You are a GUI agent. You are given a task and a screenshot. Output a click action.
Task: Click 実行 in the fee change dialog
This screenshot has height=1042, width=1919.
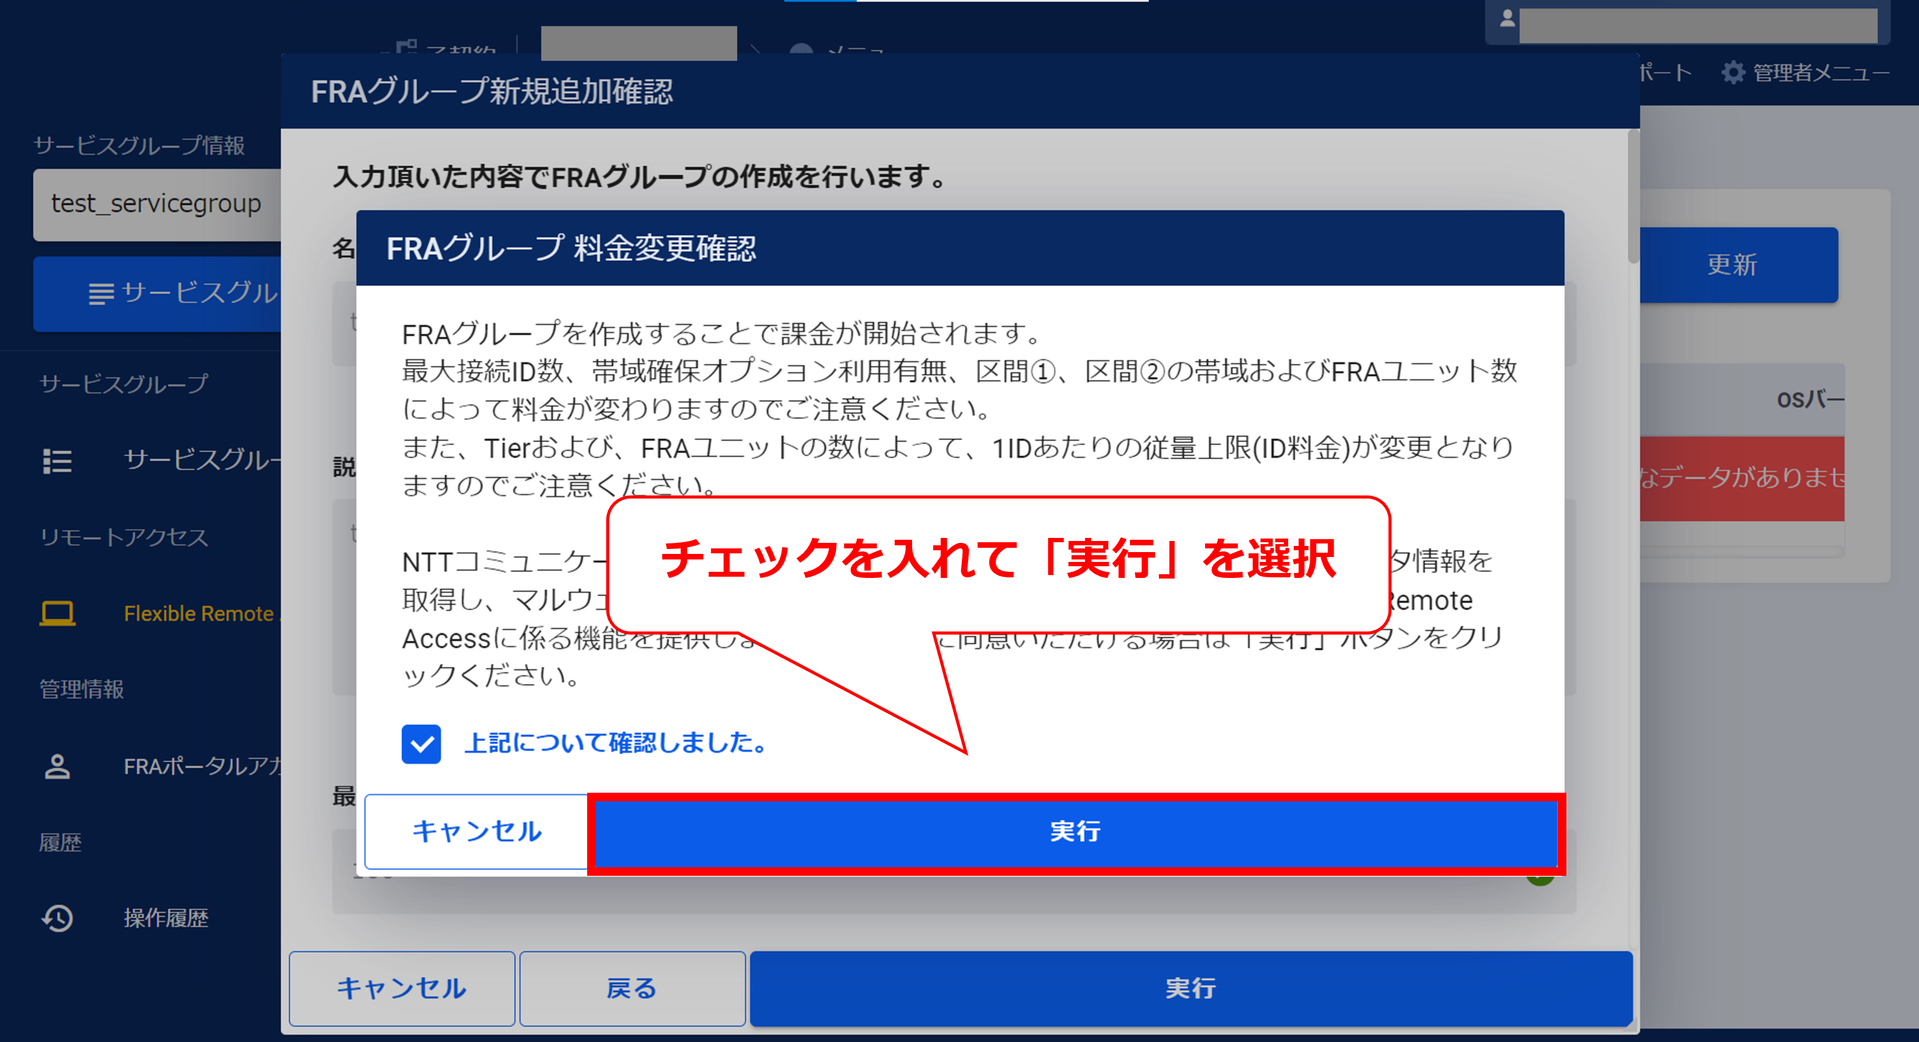tap(1075, 832)
